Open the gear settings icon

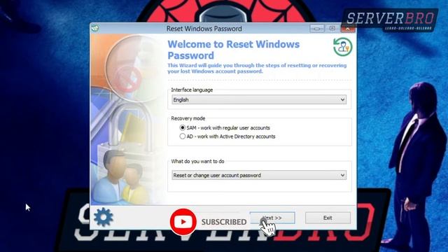point(103,217)
